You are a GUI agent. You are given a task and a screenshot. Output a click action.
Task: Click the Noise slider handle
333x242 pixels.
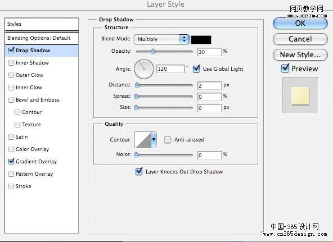[x=136, y=154]
